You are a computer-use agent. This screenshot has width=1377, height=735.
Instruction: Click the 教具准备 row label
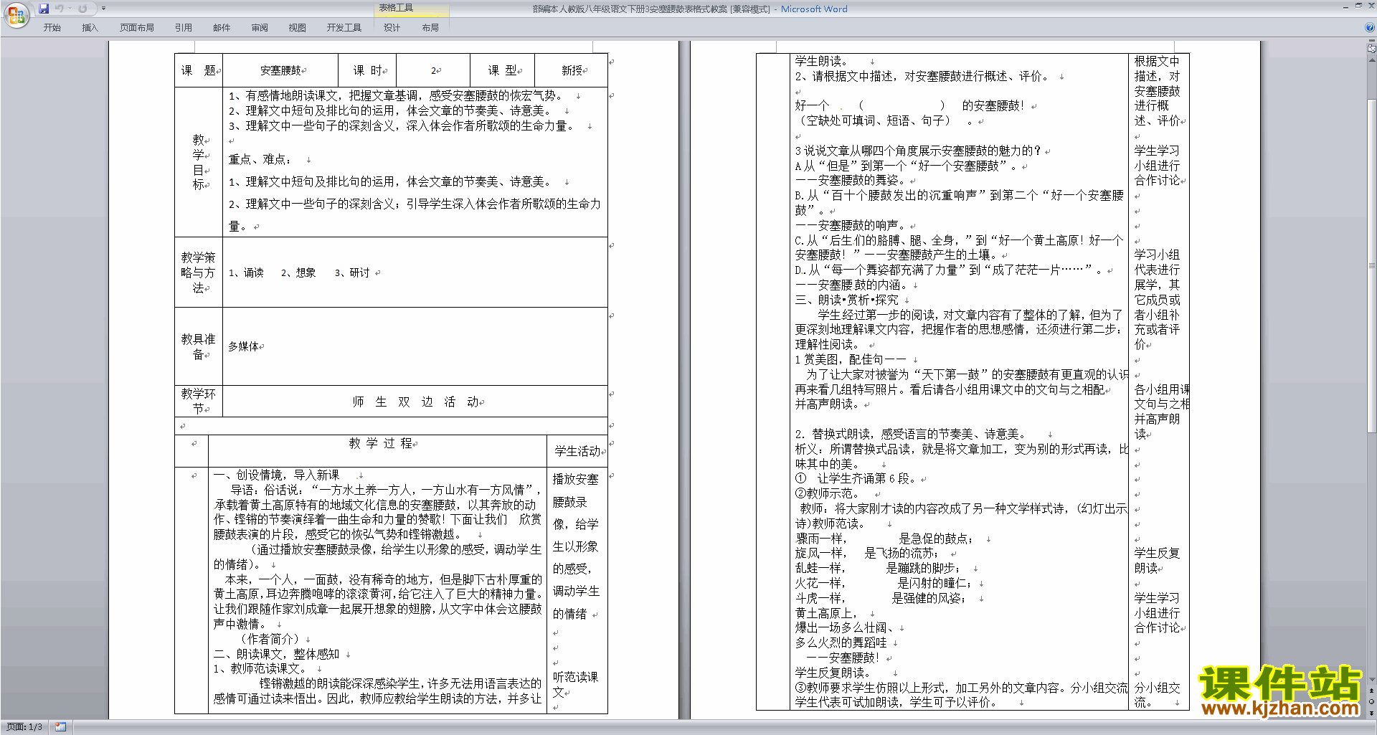coord(199,346)
